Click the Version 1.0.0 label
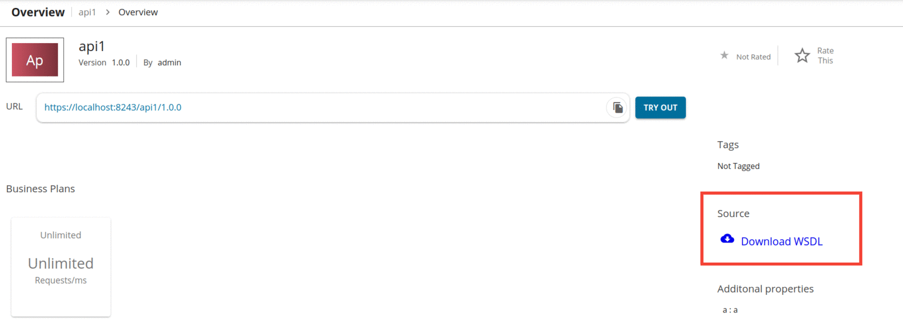 click(x=104, y=62)
